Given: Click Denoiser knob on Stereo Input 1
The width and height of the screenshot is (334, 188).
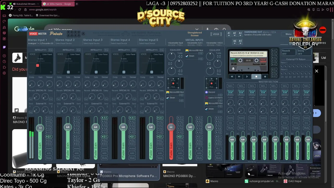Looking at the screenshot, I should click(49, 84).
